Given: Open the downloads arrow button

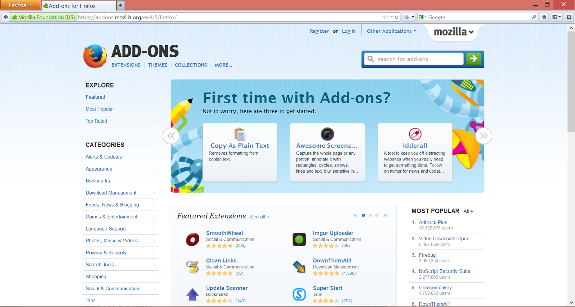Looking at the screenshot, I should [x=569, y=17].
